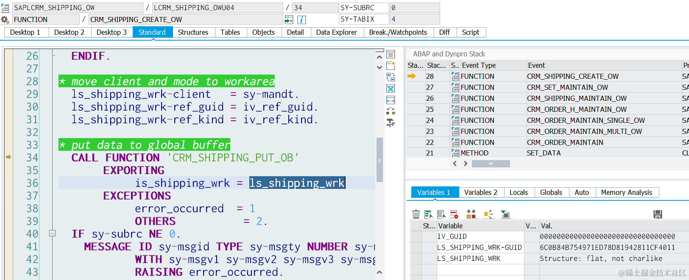Click the green triangle over gray box icon
Viewport: 689px width, 280px height.
coord(505,214)
